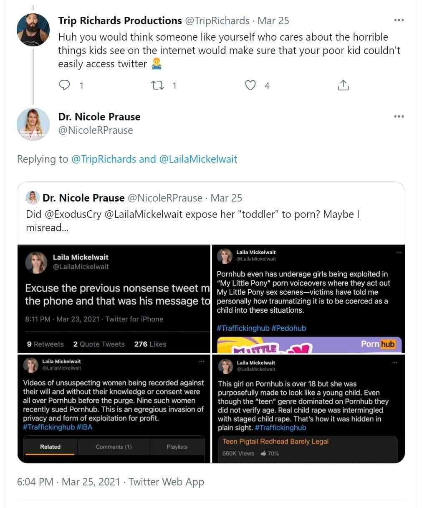Click small avatar in quoted Nicole Prause tweet
The width and height of the screenshot is (422, 508).
pos(33,197)
